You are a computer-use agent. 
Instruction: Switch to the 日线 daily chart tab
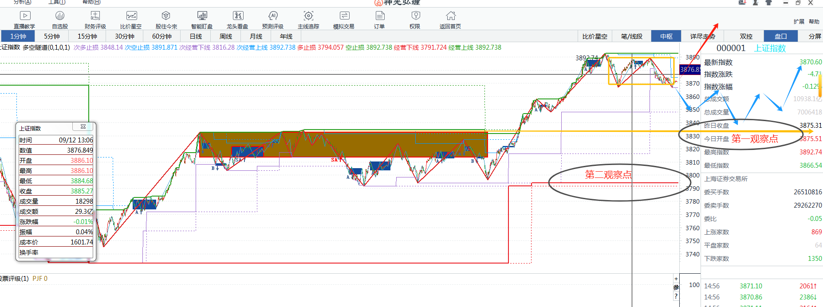click(196, 36)
